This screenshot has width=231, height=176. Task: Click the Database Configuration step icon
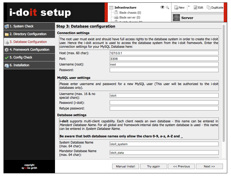pos(7,42)
